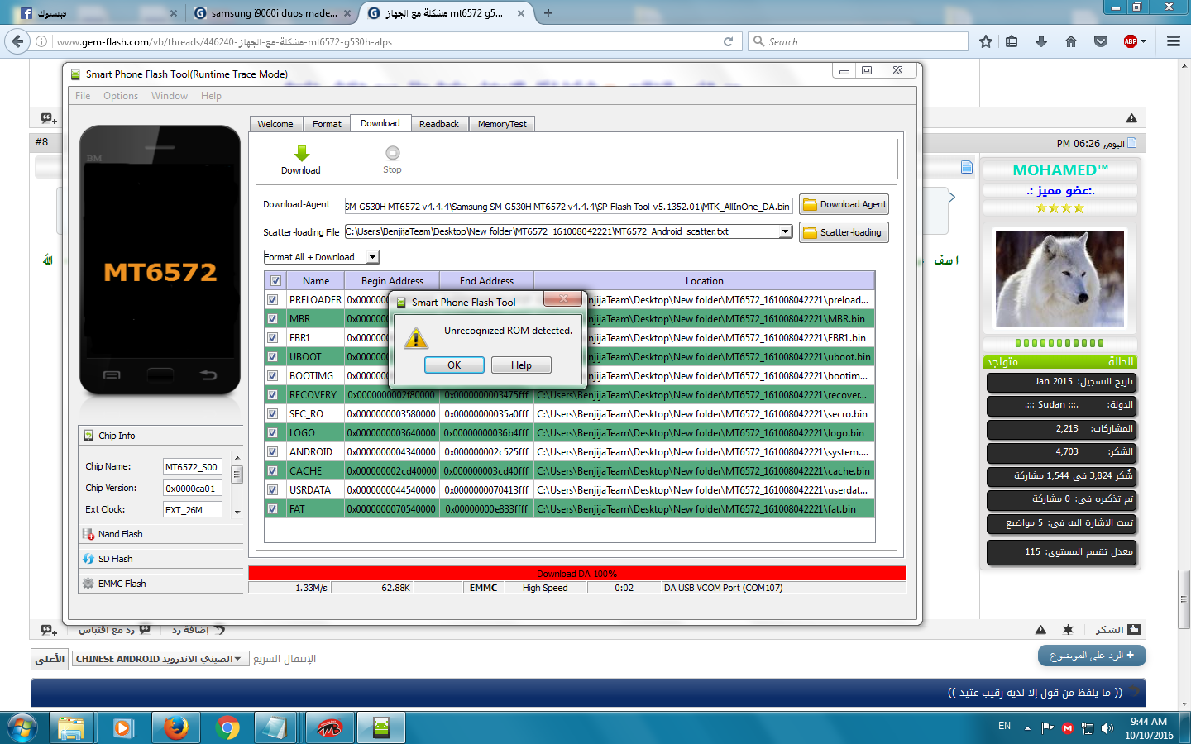1191x744 pixels.
Task: Uncheck the UBOOT partition checkbox
Action: tap(272, 357)
